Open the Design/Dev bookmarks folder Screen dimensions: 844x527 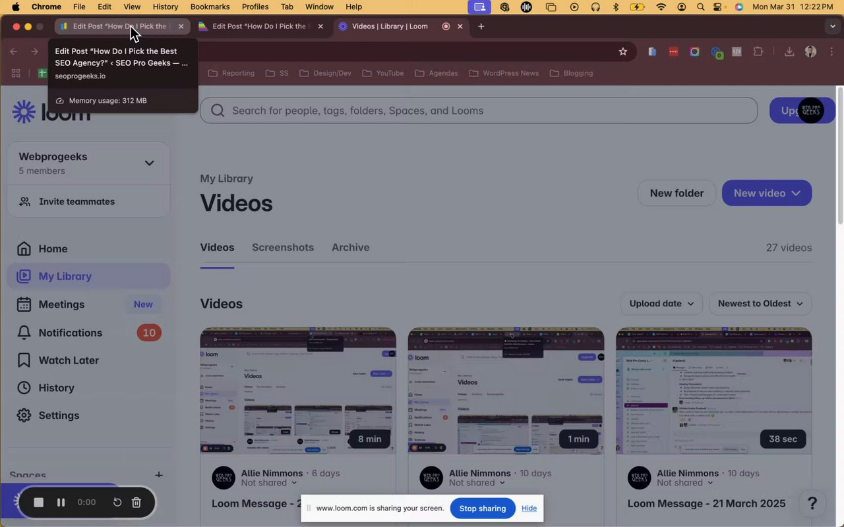325,73
